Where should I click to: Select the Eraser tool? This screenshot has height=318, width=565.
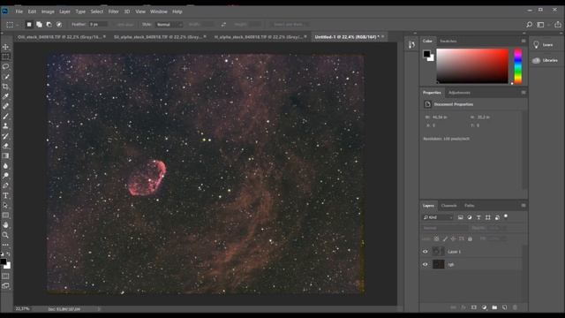click(6, 146)
